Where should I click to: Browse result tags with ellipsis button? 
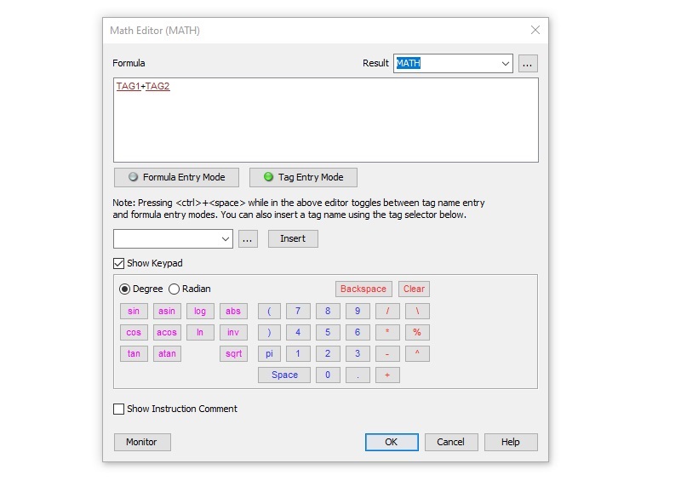(528, 64)
